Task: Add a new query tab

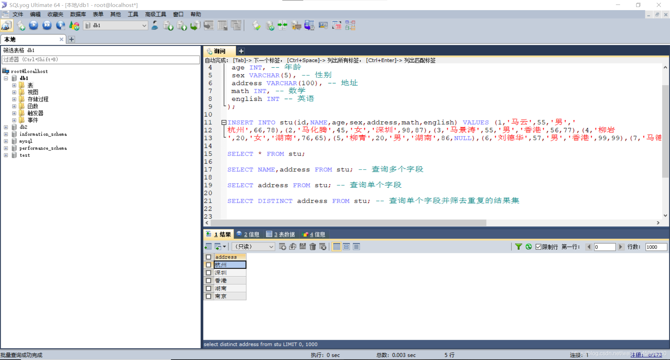Action: [x=241, y=51]
